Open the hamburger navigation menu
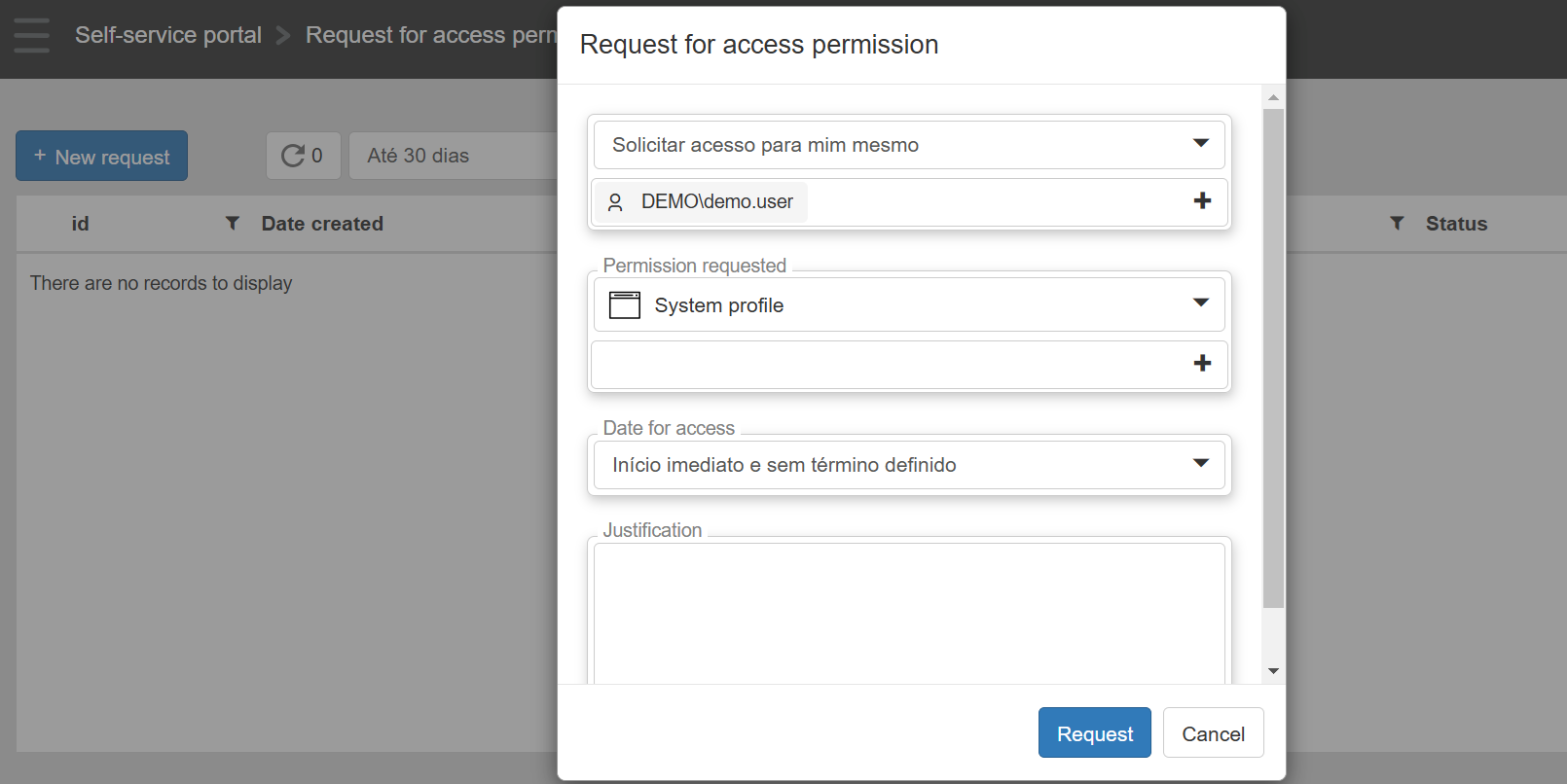The height and width of the screenshot is (784, 1567). click(30, 35)
